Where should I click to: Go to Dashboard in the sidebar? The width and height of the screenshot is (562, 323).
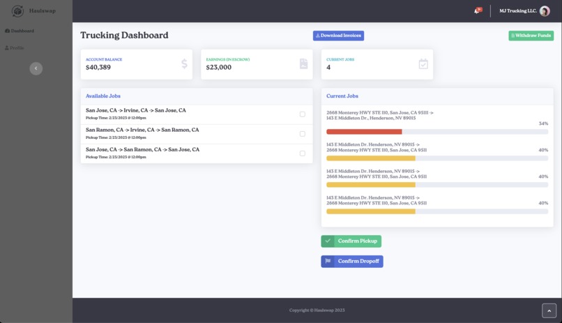pyautogui.click(x=20, y=31)
